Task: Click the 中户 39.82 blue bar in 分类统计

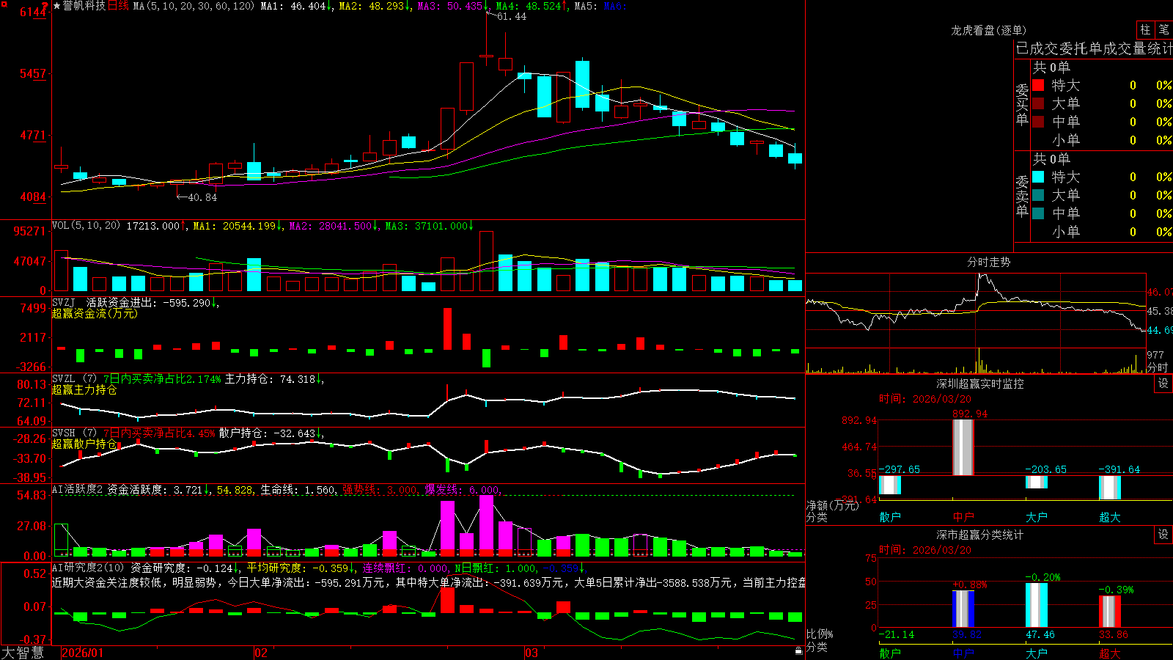Action: pos(963,609)
